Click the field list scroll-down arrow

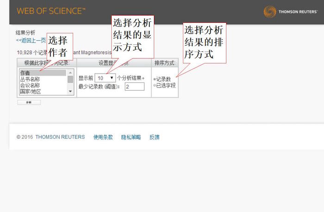pos(70,91)
